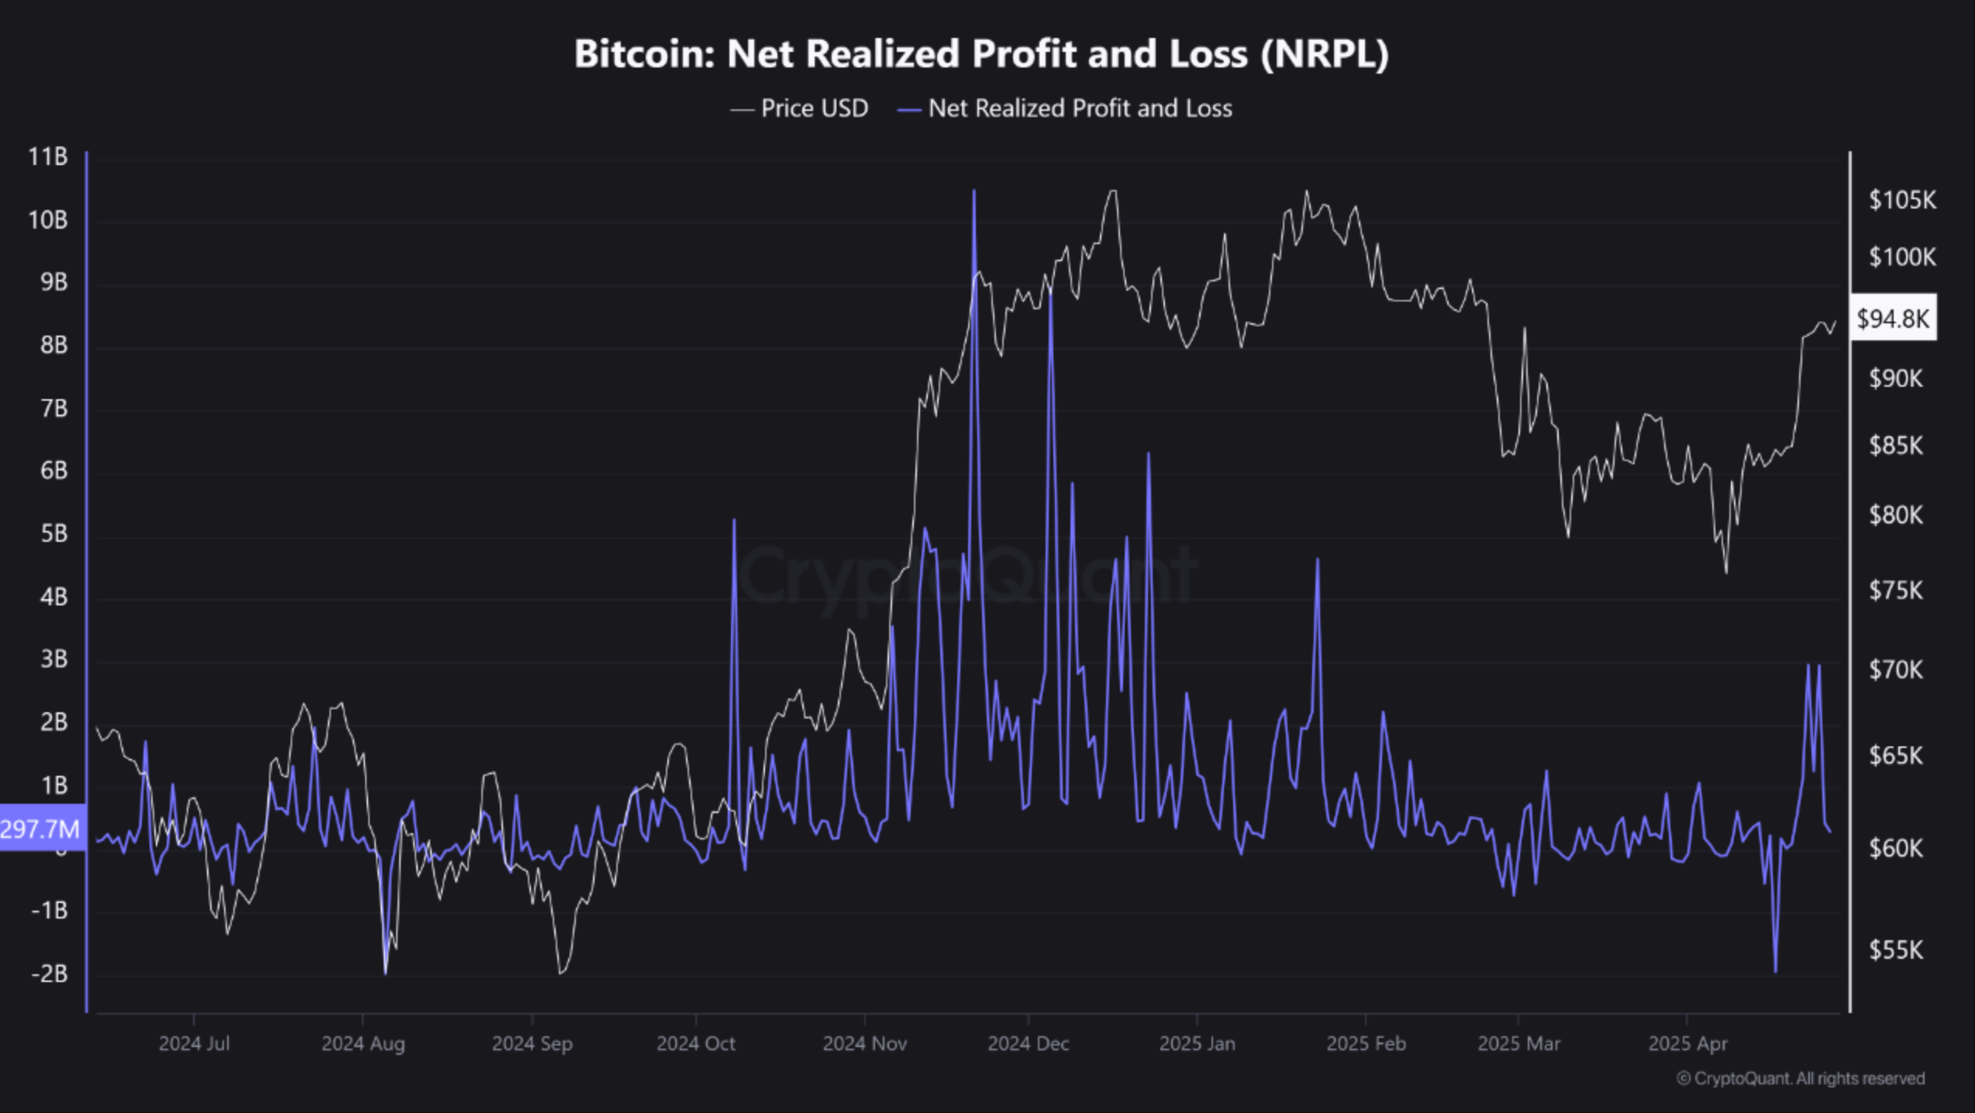This screenshot has height=1113, width=1975.
Task: Click the CryptoQuant watermark in the chart center
Action: click(x=966, y=575)
